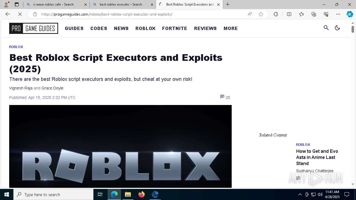Open network settings tray icon
This screenshot has width=356, height=200.
[313, 194]
